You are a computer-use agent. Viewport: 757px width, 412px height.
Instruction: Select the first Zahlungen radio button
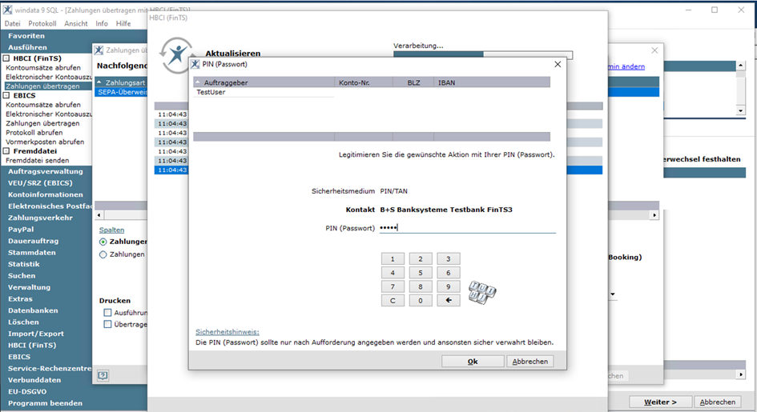click(103, 242)
